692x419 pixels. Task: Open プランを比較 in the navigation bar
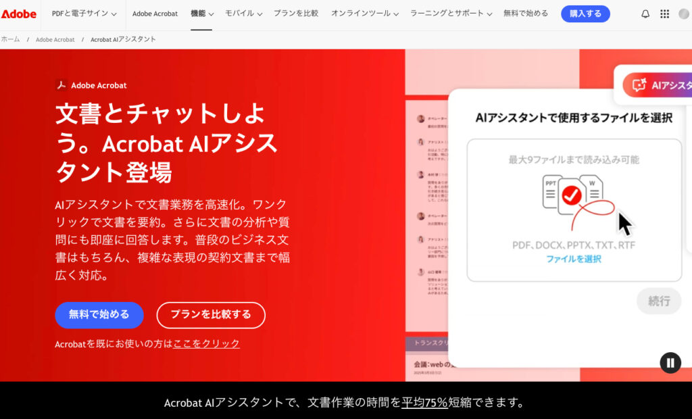pos(296,14)
